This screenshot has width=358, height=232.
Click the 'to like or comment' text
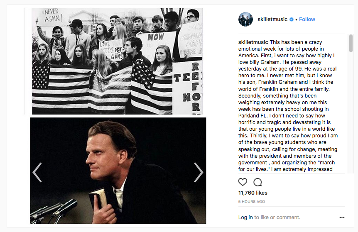point(277,217)
